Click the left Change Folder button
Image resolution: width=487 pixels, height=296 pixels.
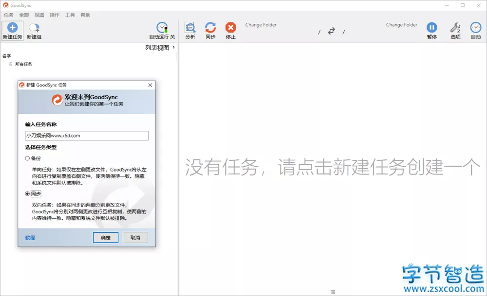(x=261, y=25)
